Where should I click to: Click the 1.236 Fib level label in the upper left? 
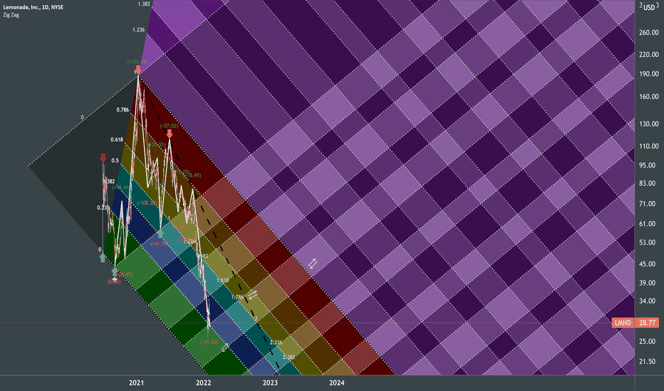click(138, 30)
